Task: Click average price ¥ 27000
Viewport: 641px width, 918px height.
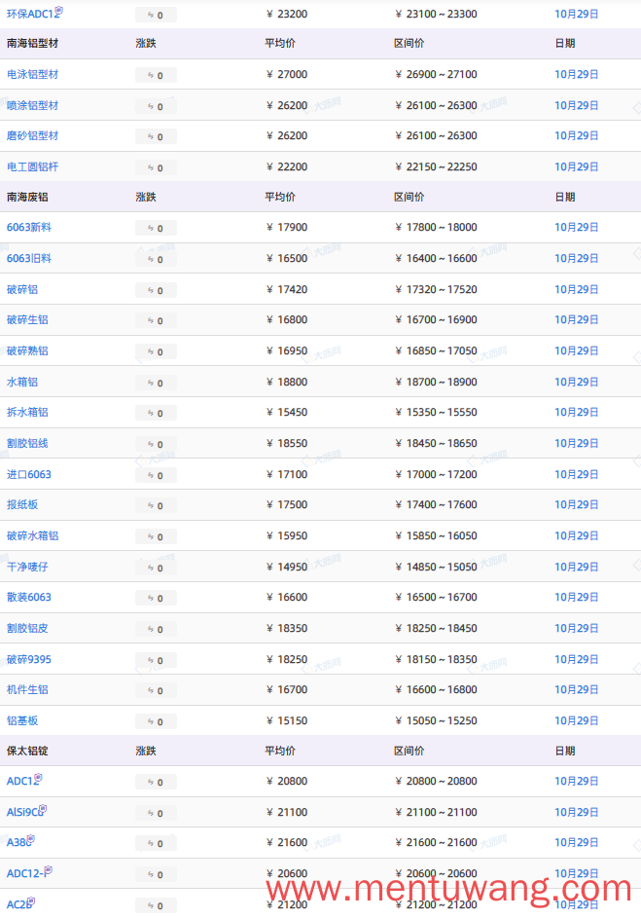Action: click(287, 74)
